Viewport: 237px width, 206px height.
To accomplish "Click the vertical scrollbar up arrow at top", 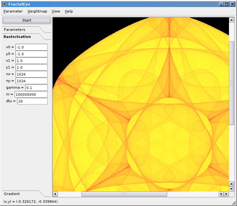I will tap(232, 20).
